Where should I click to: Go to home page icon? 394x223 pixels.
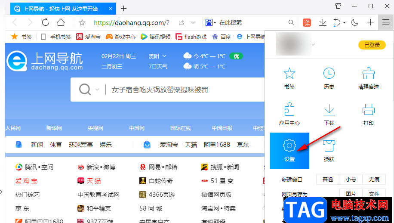[x=61, y=22]
